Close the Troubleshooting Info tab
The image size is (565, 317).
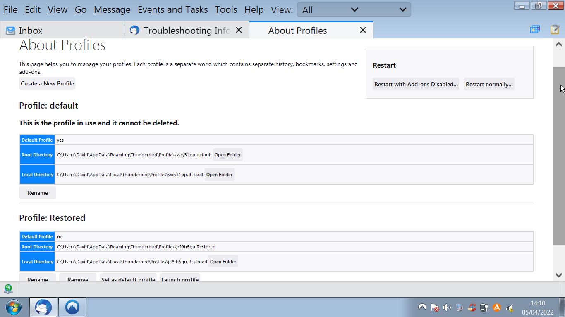pyautogui.click(x=239, y=30)
